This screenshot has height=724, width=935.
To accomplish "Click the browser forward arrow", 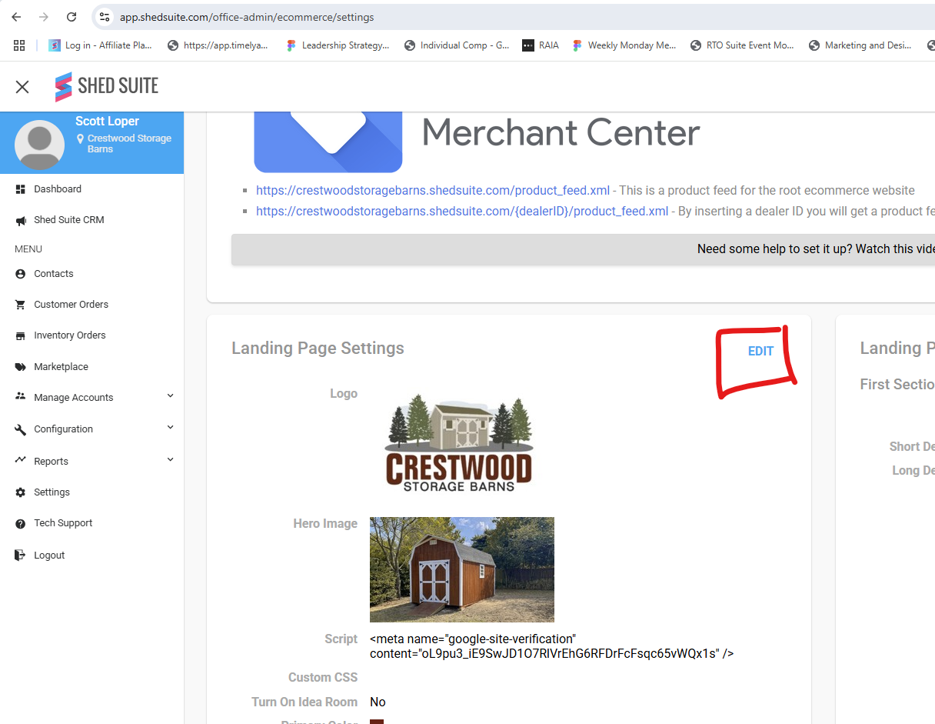I will coord(44,17).
